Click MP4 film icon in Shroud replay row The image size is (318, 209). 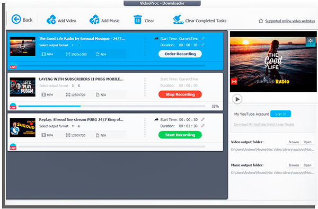tap(43, 135)
